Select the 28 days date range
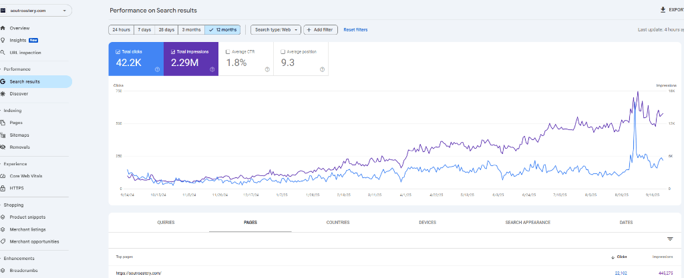Viewport: 684px width, 278px height. pos(166,30)
